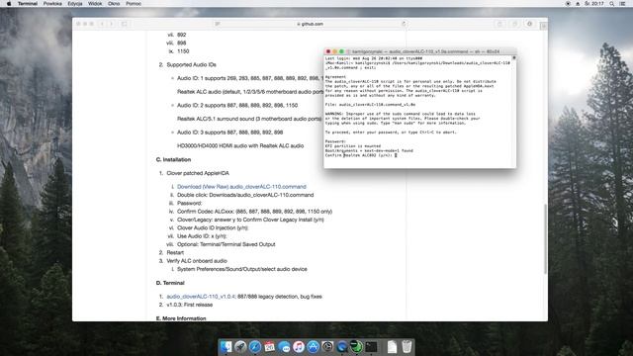Image resolution: width=633 pixels, height=356 pixels.
Task: Open the clock-faced app in Dock
Action: (327, 347)
